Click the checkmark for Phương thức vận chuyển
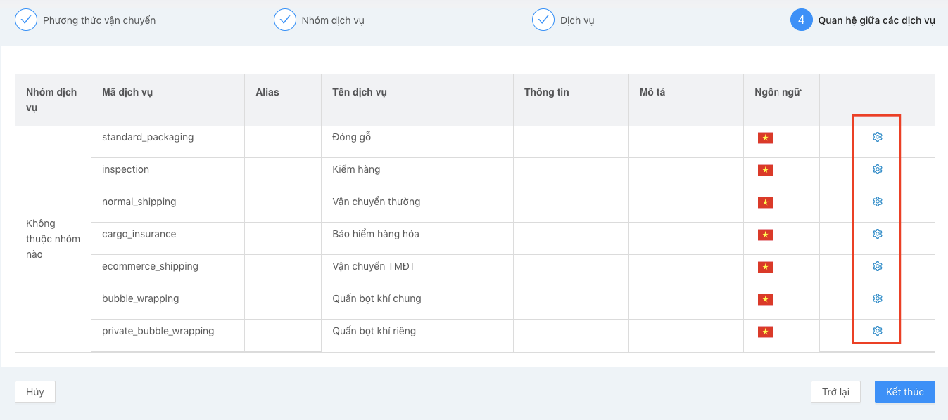 point(26,20)
